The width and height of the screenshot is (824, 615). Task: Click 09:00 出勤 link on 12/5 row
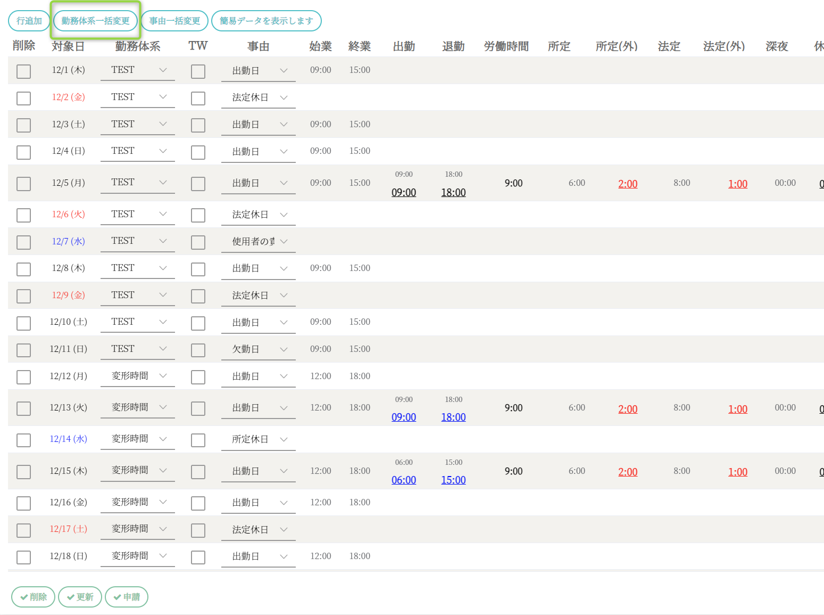404,193
